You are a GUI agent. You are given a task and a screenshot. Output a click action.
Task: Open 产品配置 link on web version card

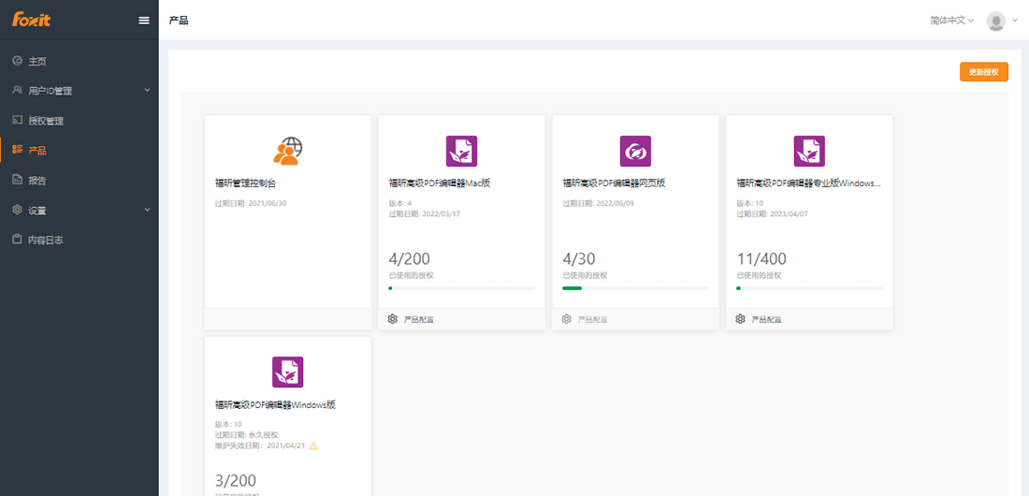592,320
